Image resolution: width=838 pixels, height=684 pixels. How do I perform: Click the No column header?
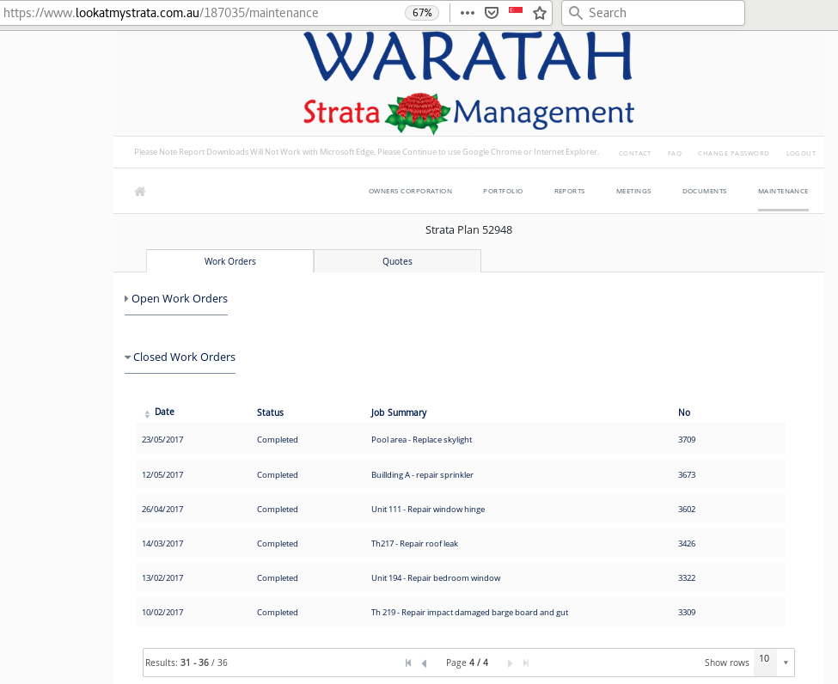[684, 412]
